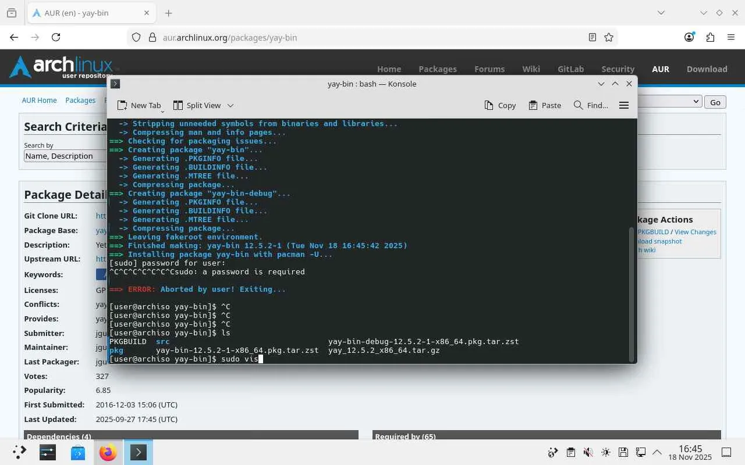Click the Show Desktop button in the panel
The height and width of the screenshot is (465, 745).
click(726, 452)
